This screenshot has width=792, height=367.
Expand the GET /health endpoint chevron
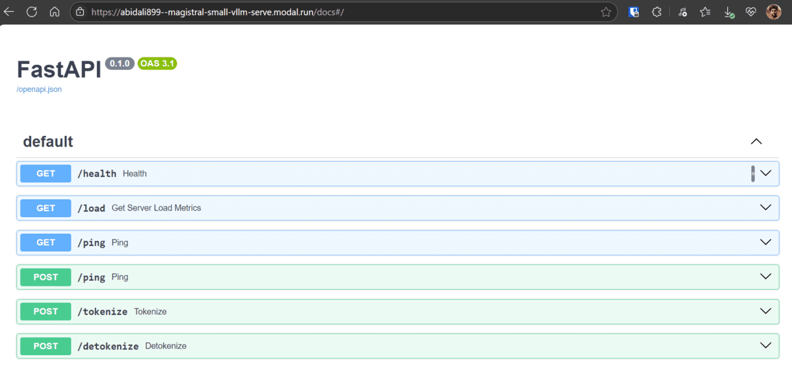point(766,173)
